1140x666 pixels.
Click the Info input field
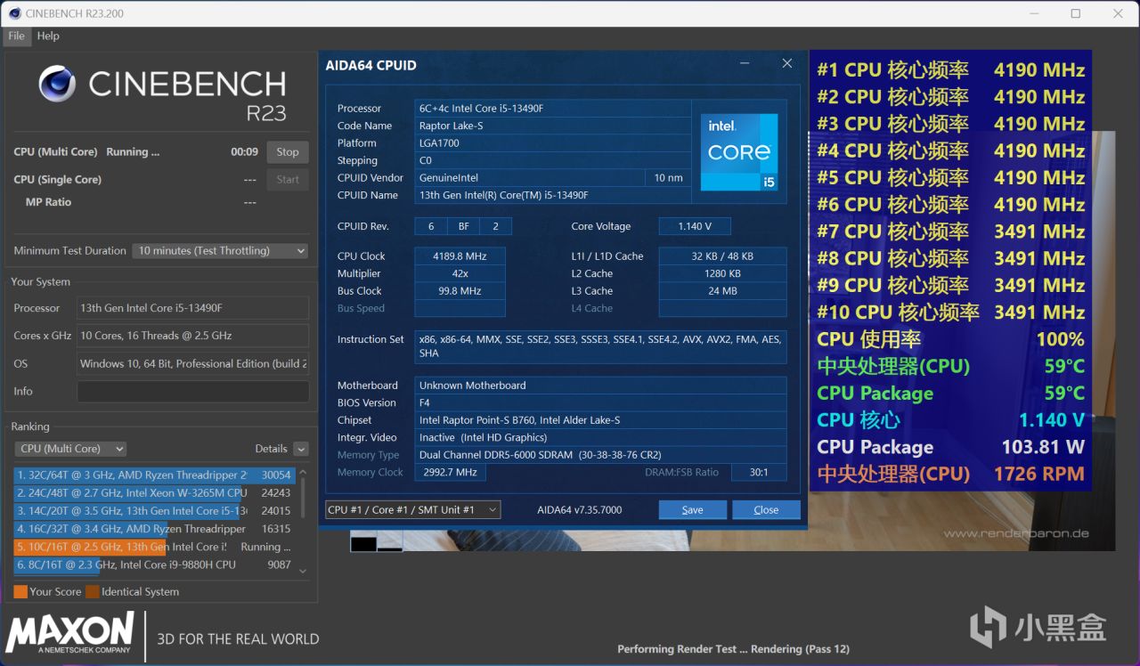pos(193,391)
